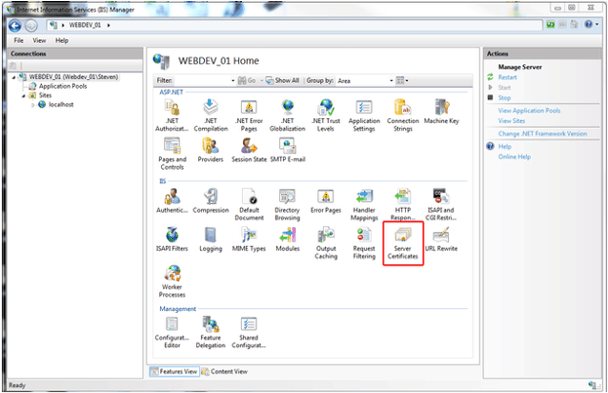Screen dimensions: 608x393
Task: Open the Go button dropdown arrow
Action: (x=262, y=81)
